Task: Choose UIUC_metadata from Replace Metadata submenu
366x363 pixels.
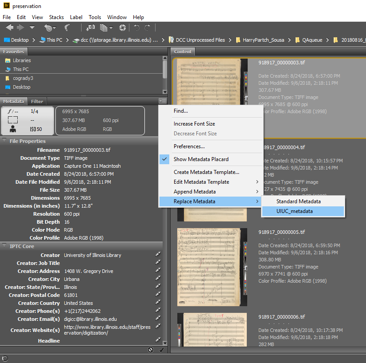Action: pyautogui.click(x=294, y=211)
